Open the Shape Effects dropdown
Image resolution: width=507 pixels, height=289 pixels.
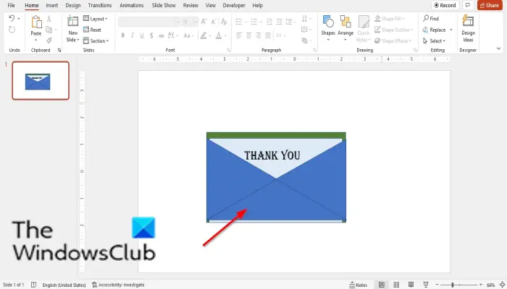(x=393, y=40)
